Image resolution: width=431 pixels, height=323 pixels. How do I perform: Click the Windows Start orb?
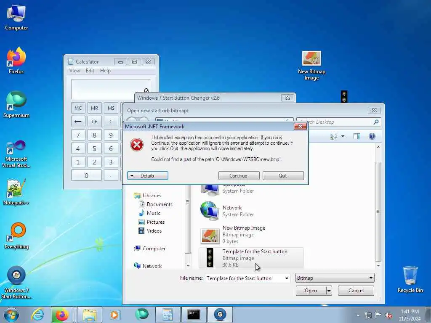[11, 315]
